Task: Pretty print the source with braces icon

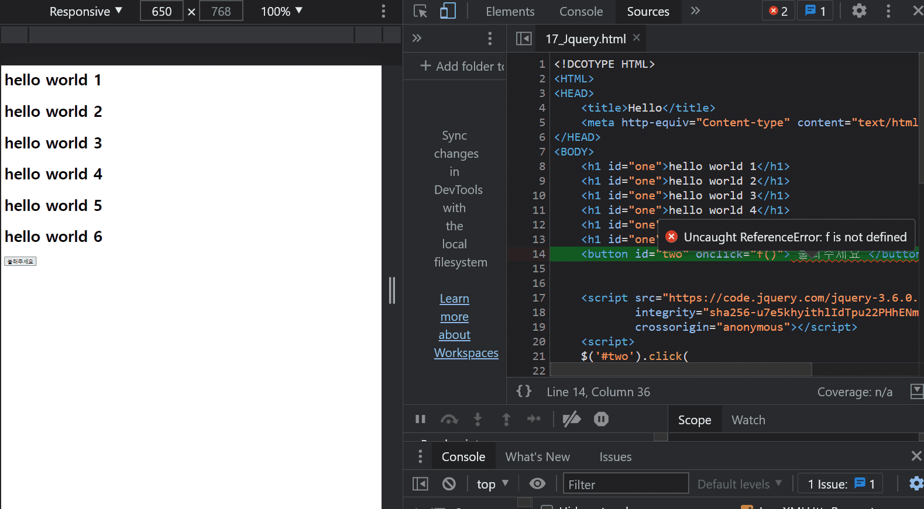Action: point(524,391)
